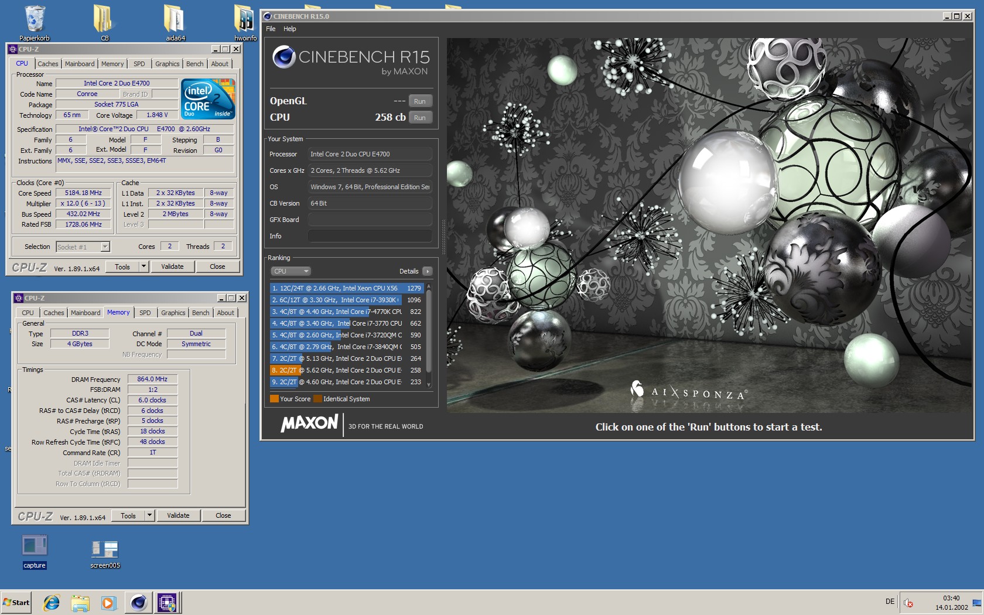Switch to Caches tab in top CPU-Z
The image size is (984, 615).
pos(48,64)
